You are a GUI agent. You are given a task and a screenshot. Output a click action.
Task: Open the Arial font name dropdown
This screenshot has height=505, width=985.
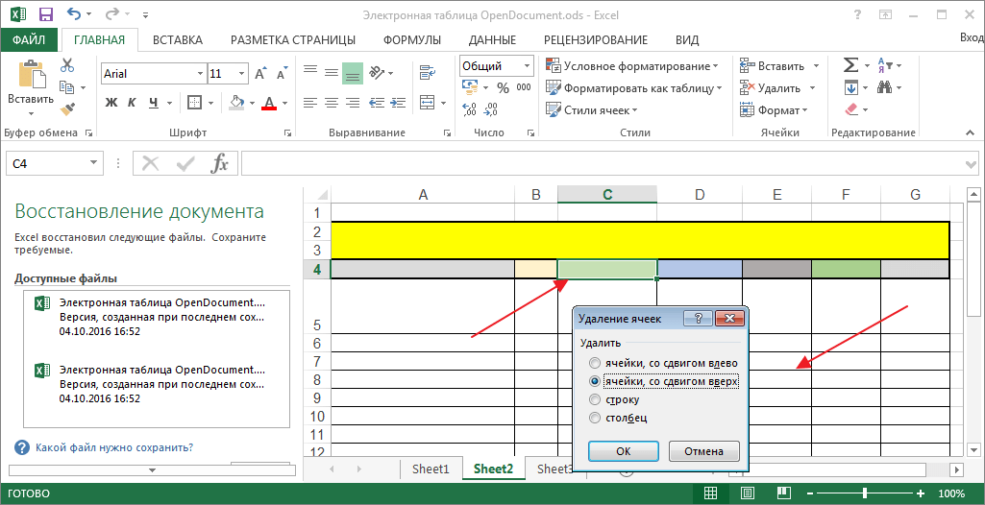[199, 74]
